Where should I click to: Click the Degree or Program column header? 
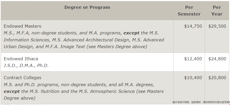tap(87, 8)
